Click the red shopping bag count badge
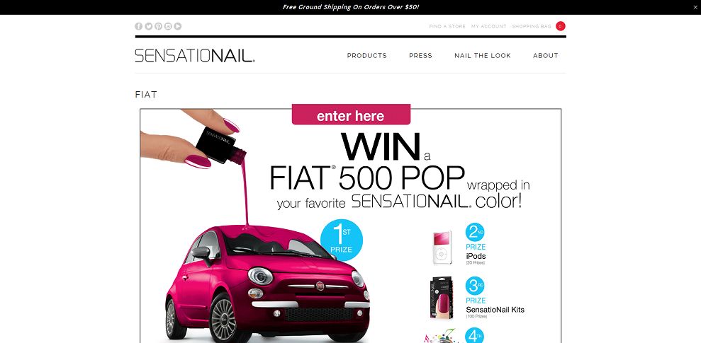Viewport: 701px width, 343px height. coord(560,26)
